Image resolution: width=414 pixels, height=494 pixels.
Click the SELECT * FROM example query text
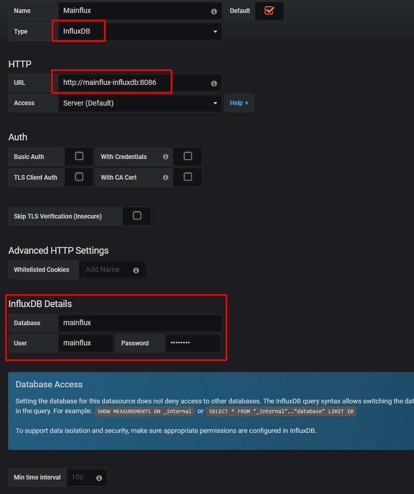(281, 412)
